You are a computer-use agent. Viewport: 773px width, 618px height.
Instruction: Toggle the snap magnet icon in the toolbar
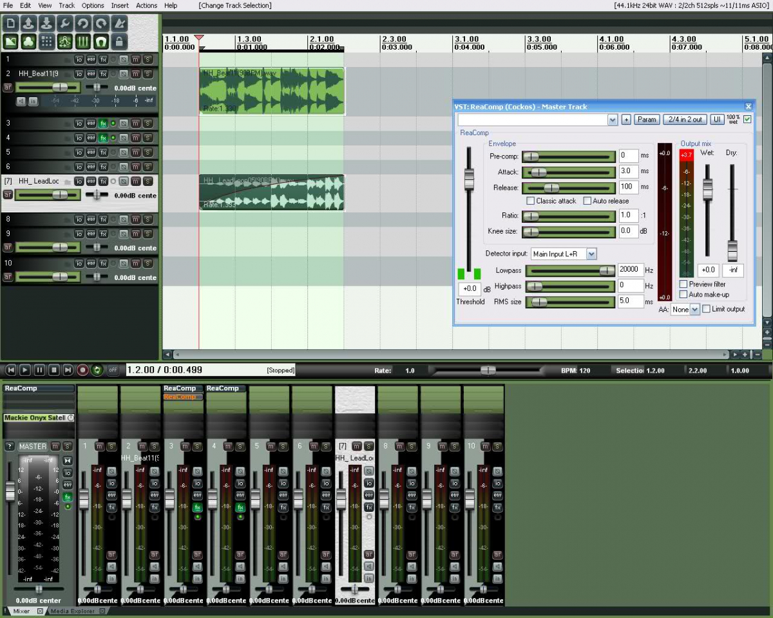click(100, 42)
